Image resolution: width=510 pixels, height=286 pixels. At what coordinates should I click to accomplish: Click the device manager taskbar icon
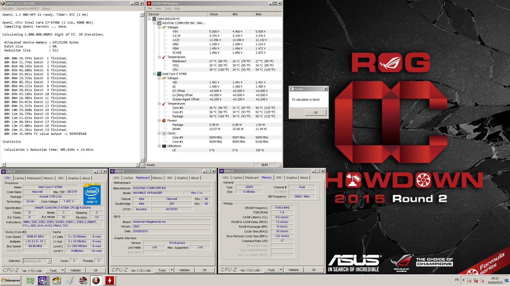30,280
